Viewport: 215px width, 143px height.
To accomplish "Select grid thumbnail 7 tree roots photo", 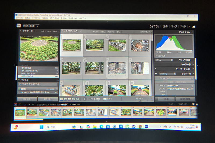I will pyautogui.click(x=117, y=68).
